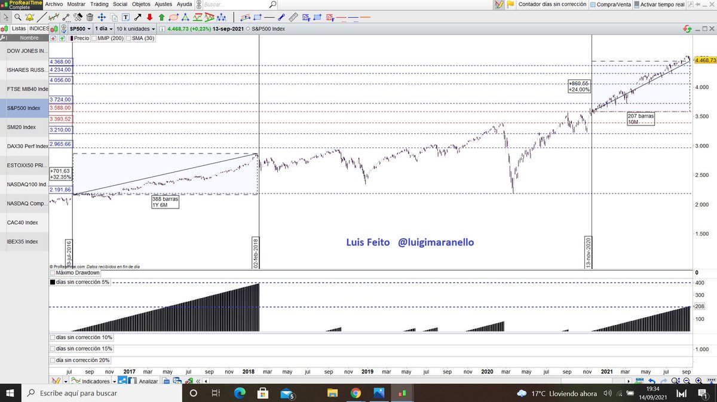The image size is (717, 402).
Task: Click the pencil chart drawing icon
Action: coord(500,4)
